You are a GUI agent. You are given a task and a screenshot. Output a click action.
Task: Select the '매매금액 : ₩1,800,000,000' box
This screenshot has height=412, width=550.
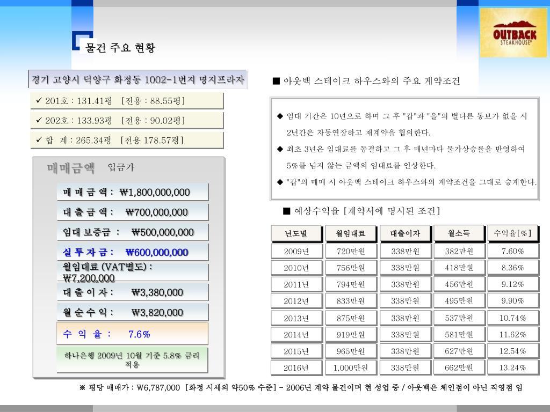point(133,192)
